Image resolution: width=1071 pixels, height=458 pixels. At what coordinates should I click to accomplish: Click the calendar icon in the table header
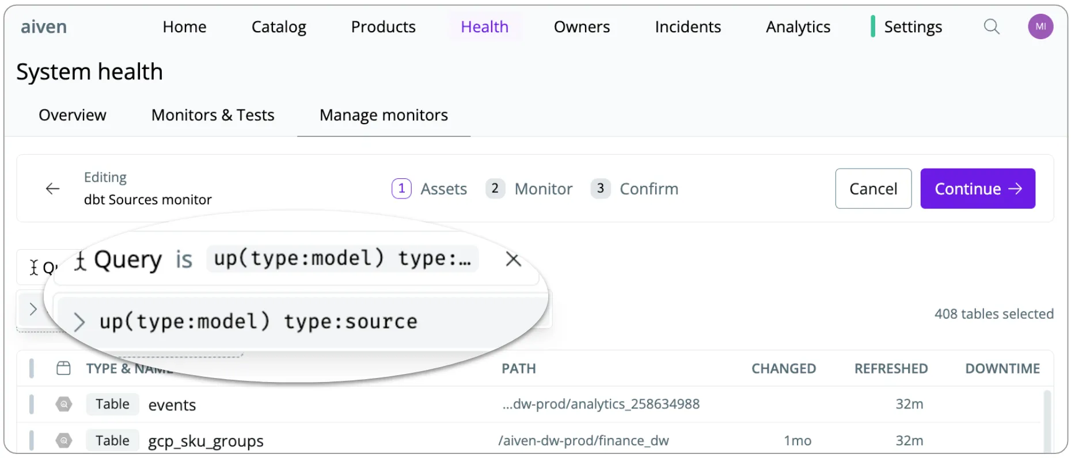pos(64,368)
